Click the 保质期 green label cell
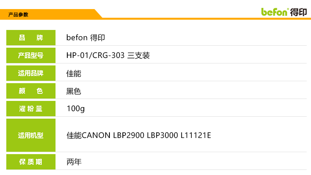Screen dimensions: 311x175 31,162
